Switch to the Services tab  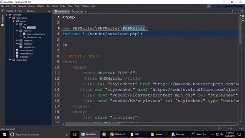[x=31, y=11]
